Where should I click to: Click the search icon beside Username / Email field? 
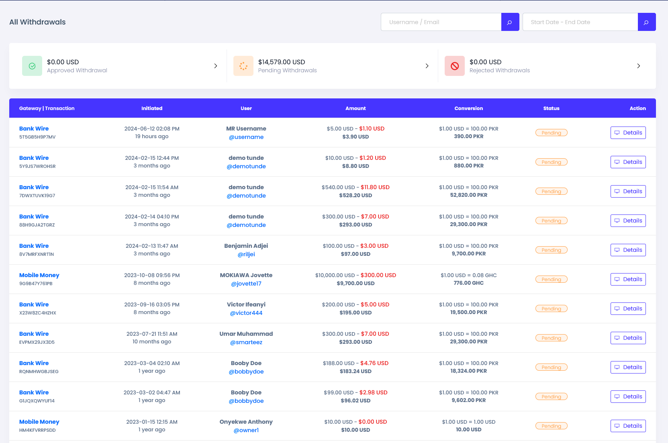(510, 22)
